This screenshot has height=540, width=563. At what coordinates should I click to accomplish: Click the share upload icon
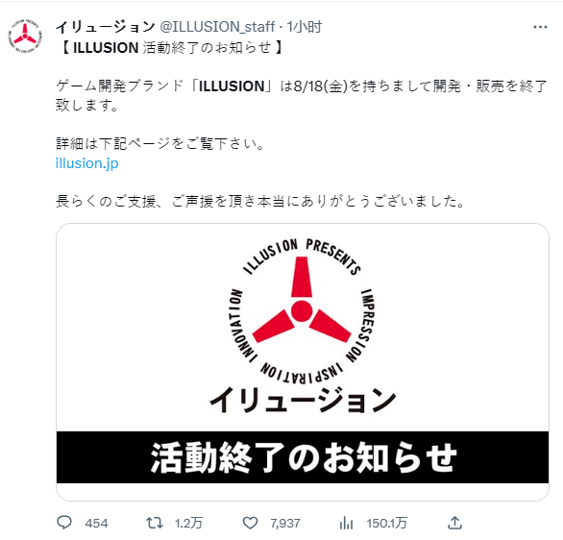pos(454,523)
